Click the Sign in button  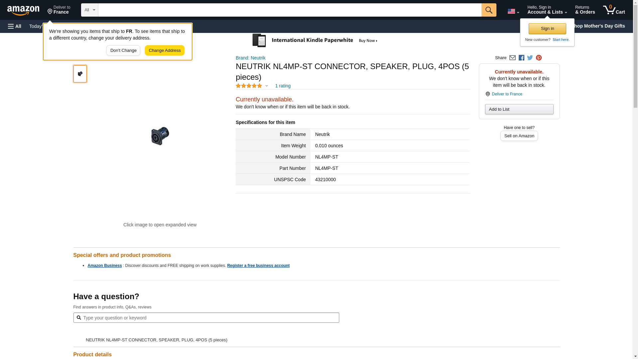(x=547, y=29)
